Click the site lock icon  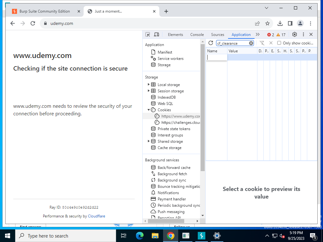click(45, 23)
